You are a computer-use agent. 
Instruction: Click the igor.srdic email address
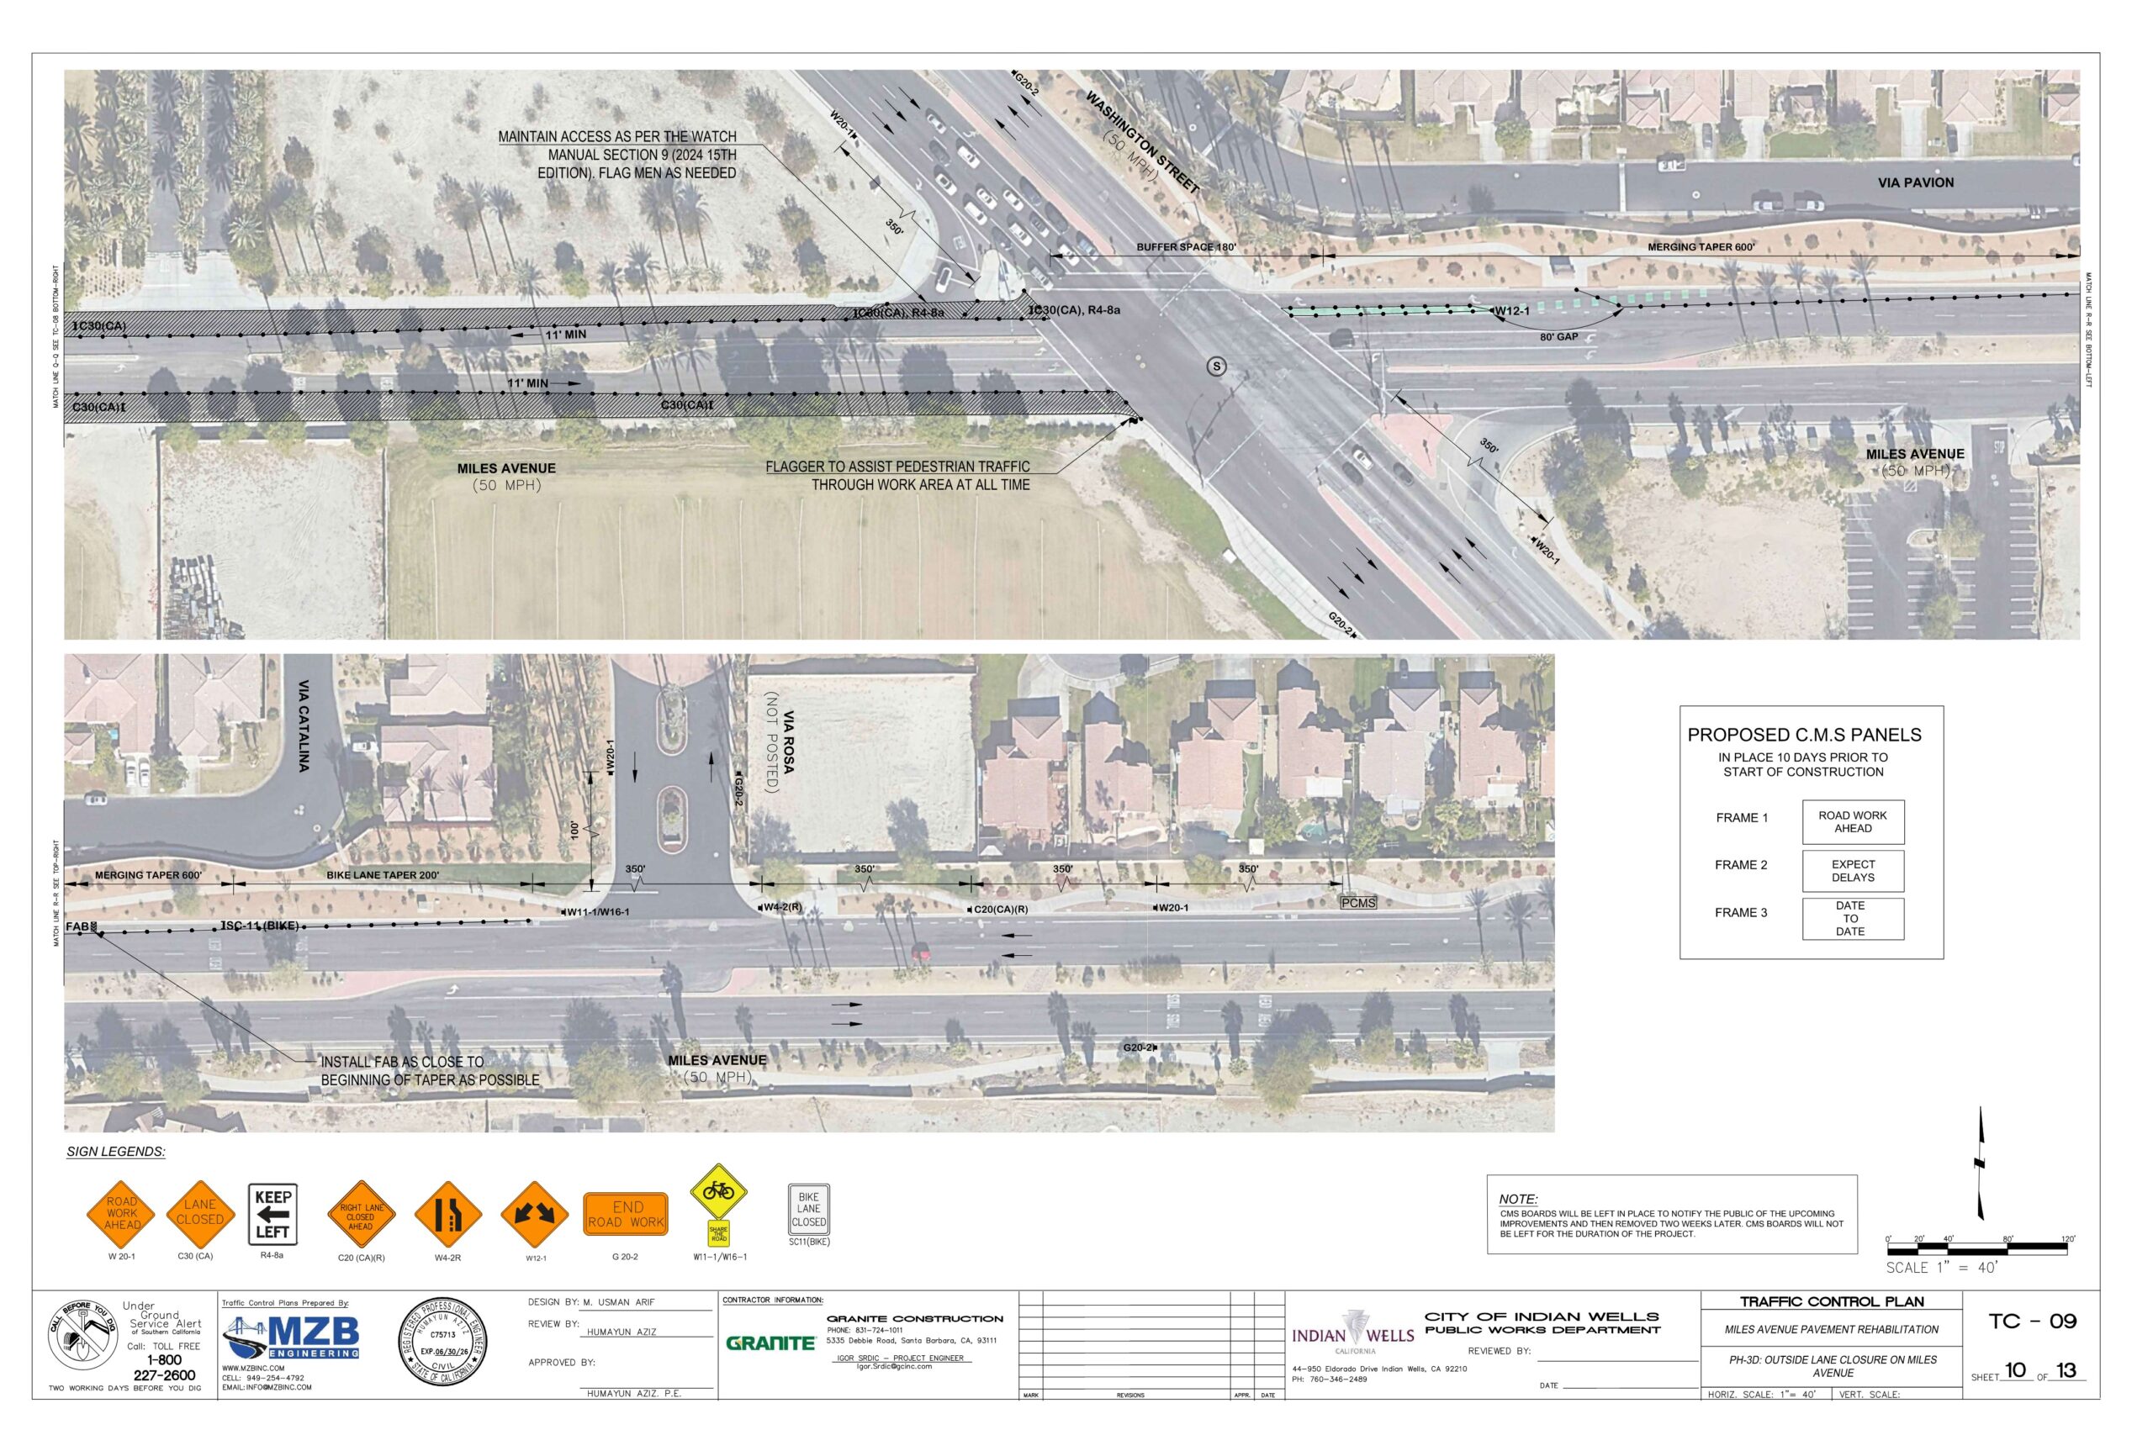click(x=893, y=1366)
